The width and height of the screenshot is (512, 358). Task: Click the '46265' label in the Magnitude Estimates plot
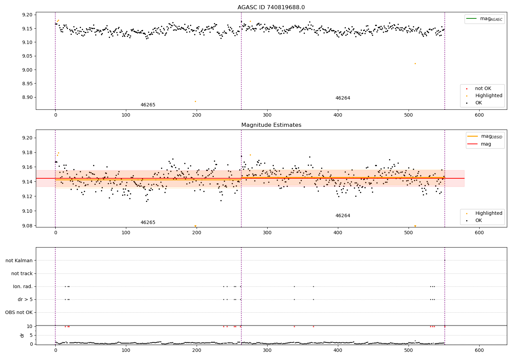point(148,223)
